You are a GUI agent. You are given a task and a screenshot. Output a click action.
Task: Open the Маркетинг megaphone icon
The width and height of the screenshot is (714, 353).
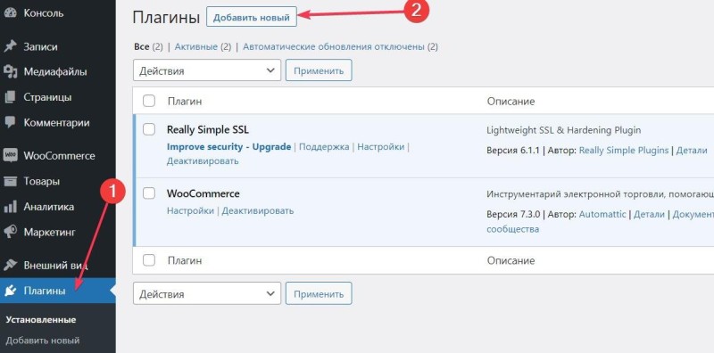coord(10,232)
